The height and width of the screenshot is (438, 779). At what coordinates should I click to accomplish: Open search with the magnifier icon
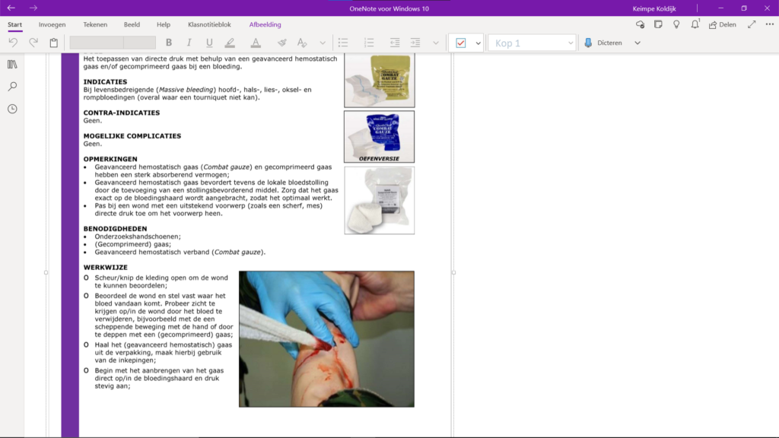pos(12,87)
